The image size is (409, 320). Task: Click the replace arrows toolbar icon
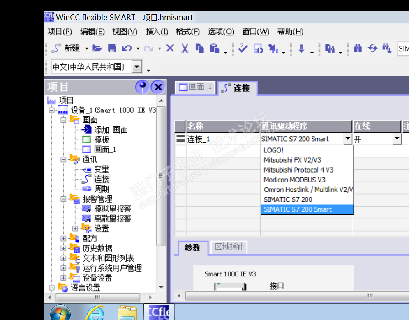pyautogui.click(x=372, y=48)
